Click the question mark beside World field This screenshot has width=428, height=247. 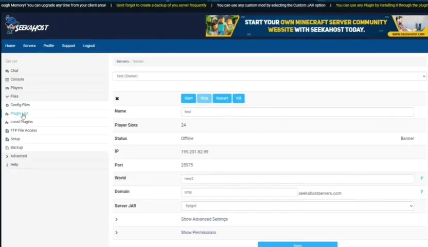pyautogui.click(x=421, y=178)
